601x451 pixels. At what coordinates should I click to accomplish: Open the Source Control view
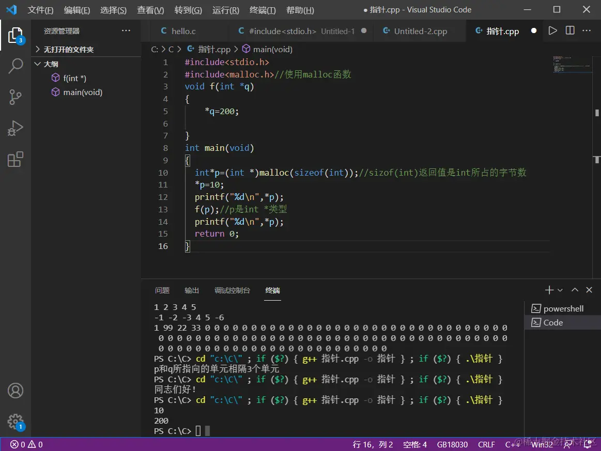pos(16,97)
